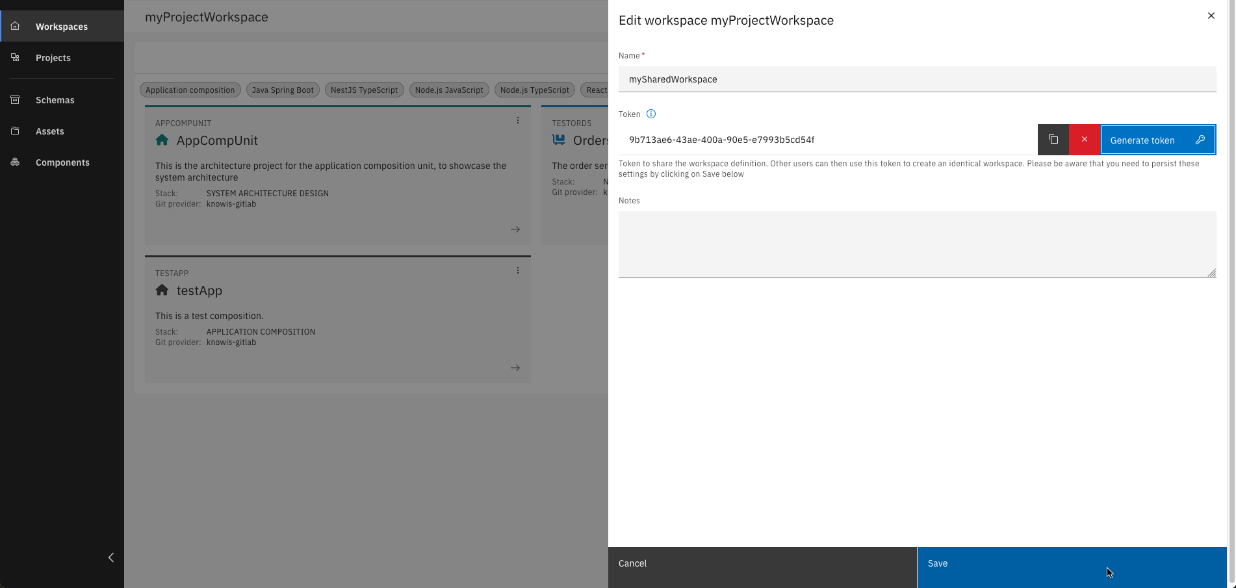The image size is (1236, 588).
Task: Copy the workspace token to clipboard
Action: 1053,140
